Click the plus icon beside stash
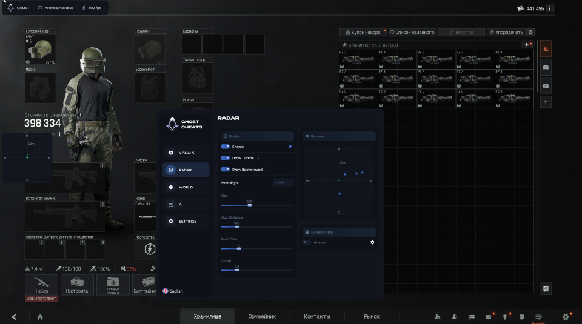This screenshot has height=324, width=582. [546, 102]
